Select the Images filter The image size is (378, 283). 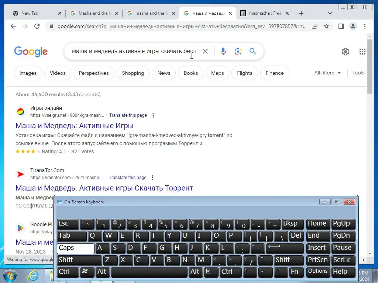click(x=28, y=73)
